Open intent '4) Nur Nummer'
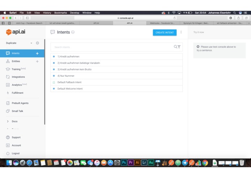251x178 pixels. click(116, 76)
